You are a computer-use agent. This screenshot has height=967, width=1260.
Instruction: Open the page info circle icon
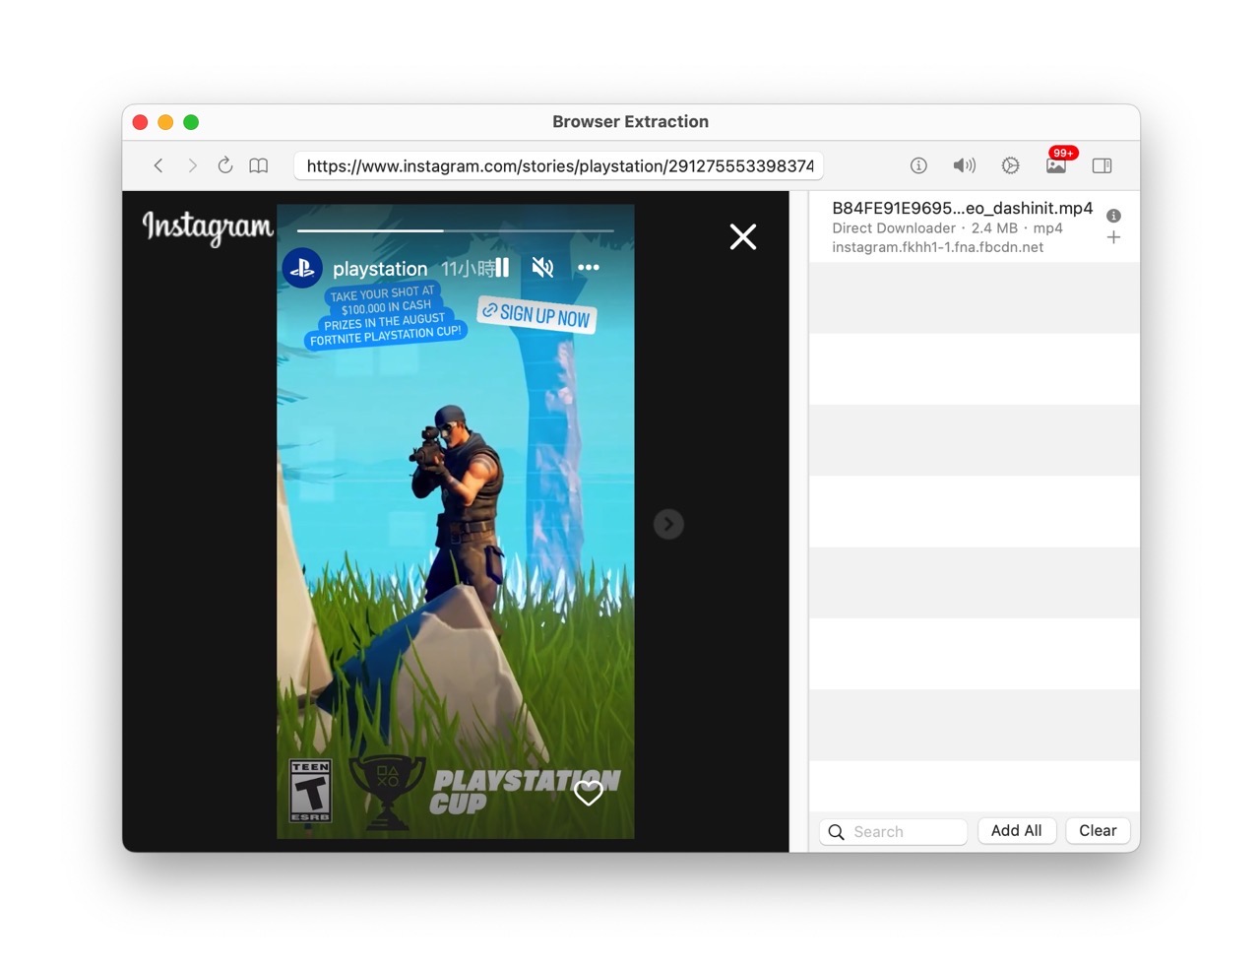coord(918,165)
